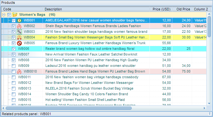Click the vertical scrollbar thumb
The width and height of the screenshot is (213, 117).
click(x=209, y=27)
